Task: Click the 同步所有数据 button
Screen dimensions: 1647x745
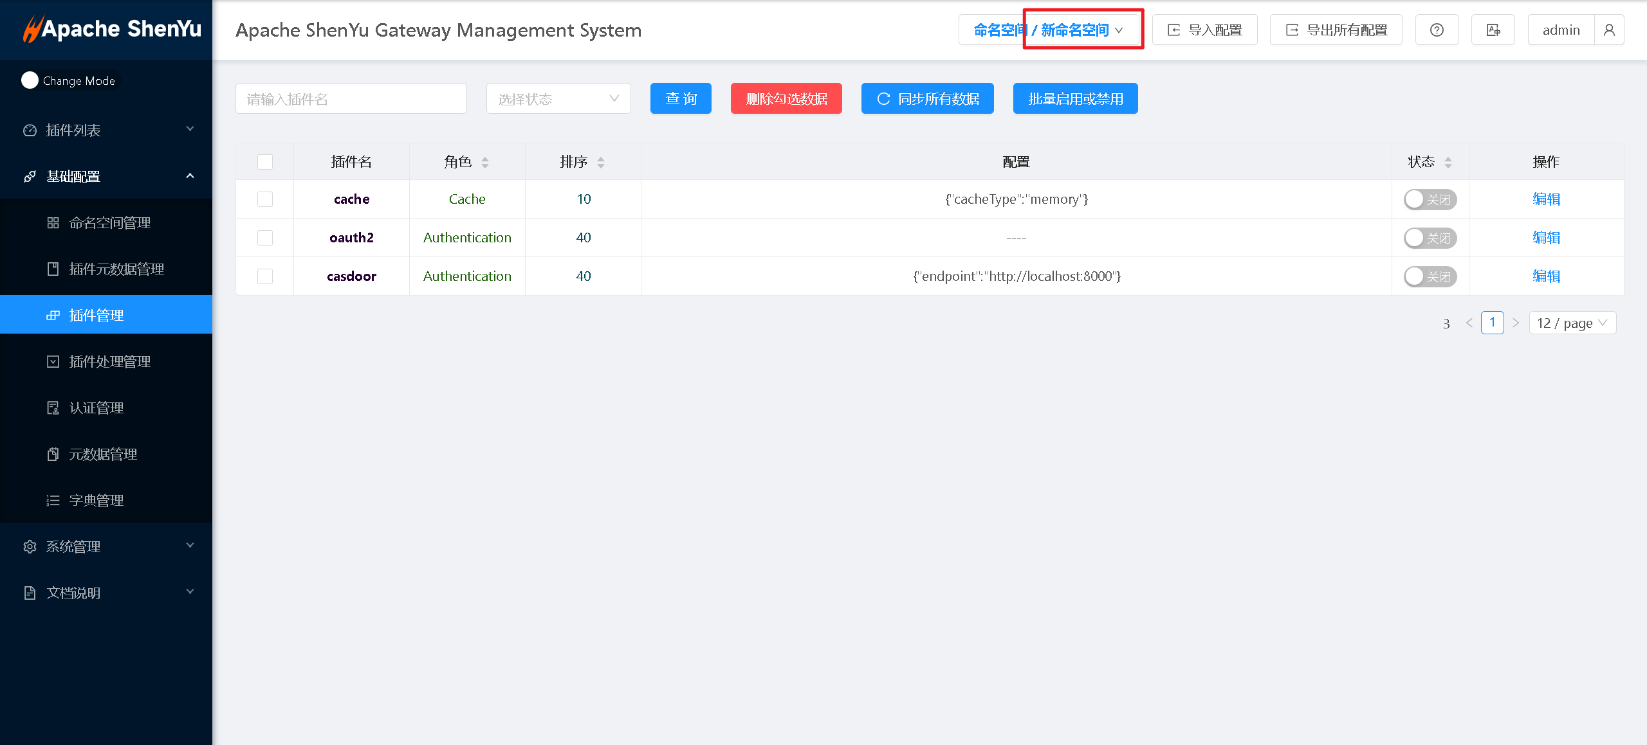Action: pos(927,99)
